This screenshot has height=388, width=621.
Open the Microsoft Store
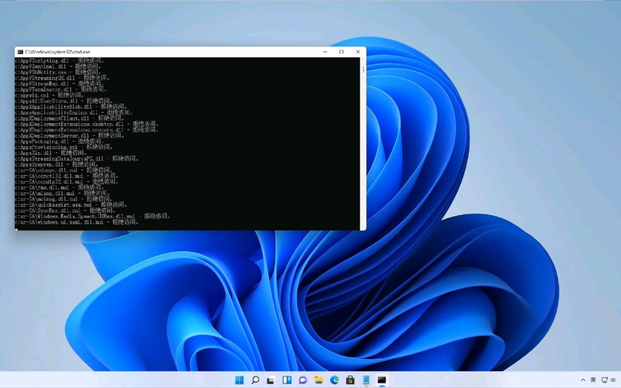350,380
